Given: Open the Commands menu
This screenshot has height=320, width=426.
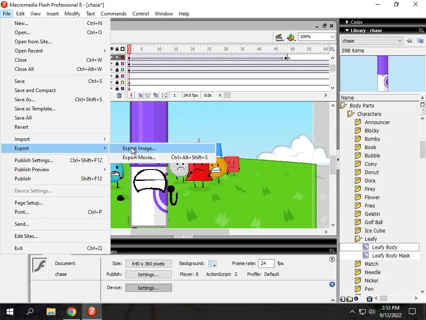Looking at the screenshot, I should coord(114,14).
